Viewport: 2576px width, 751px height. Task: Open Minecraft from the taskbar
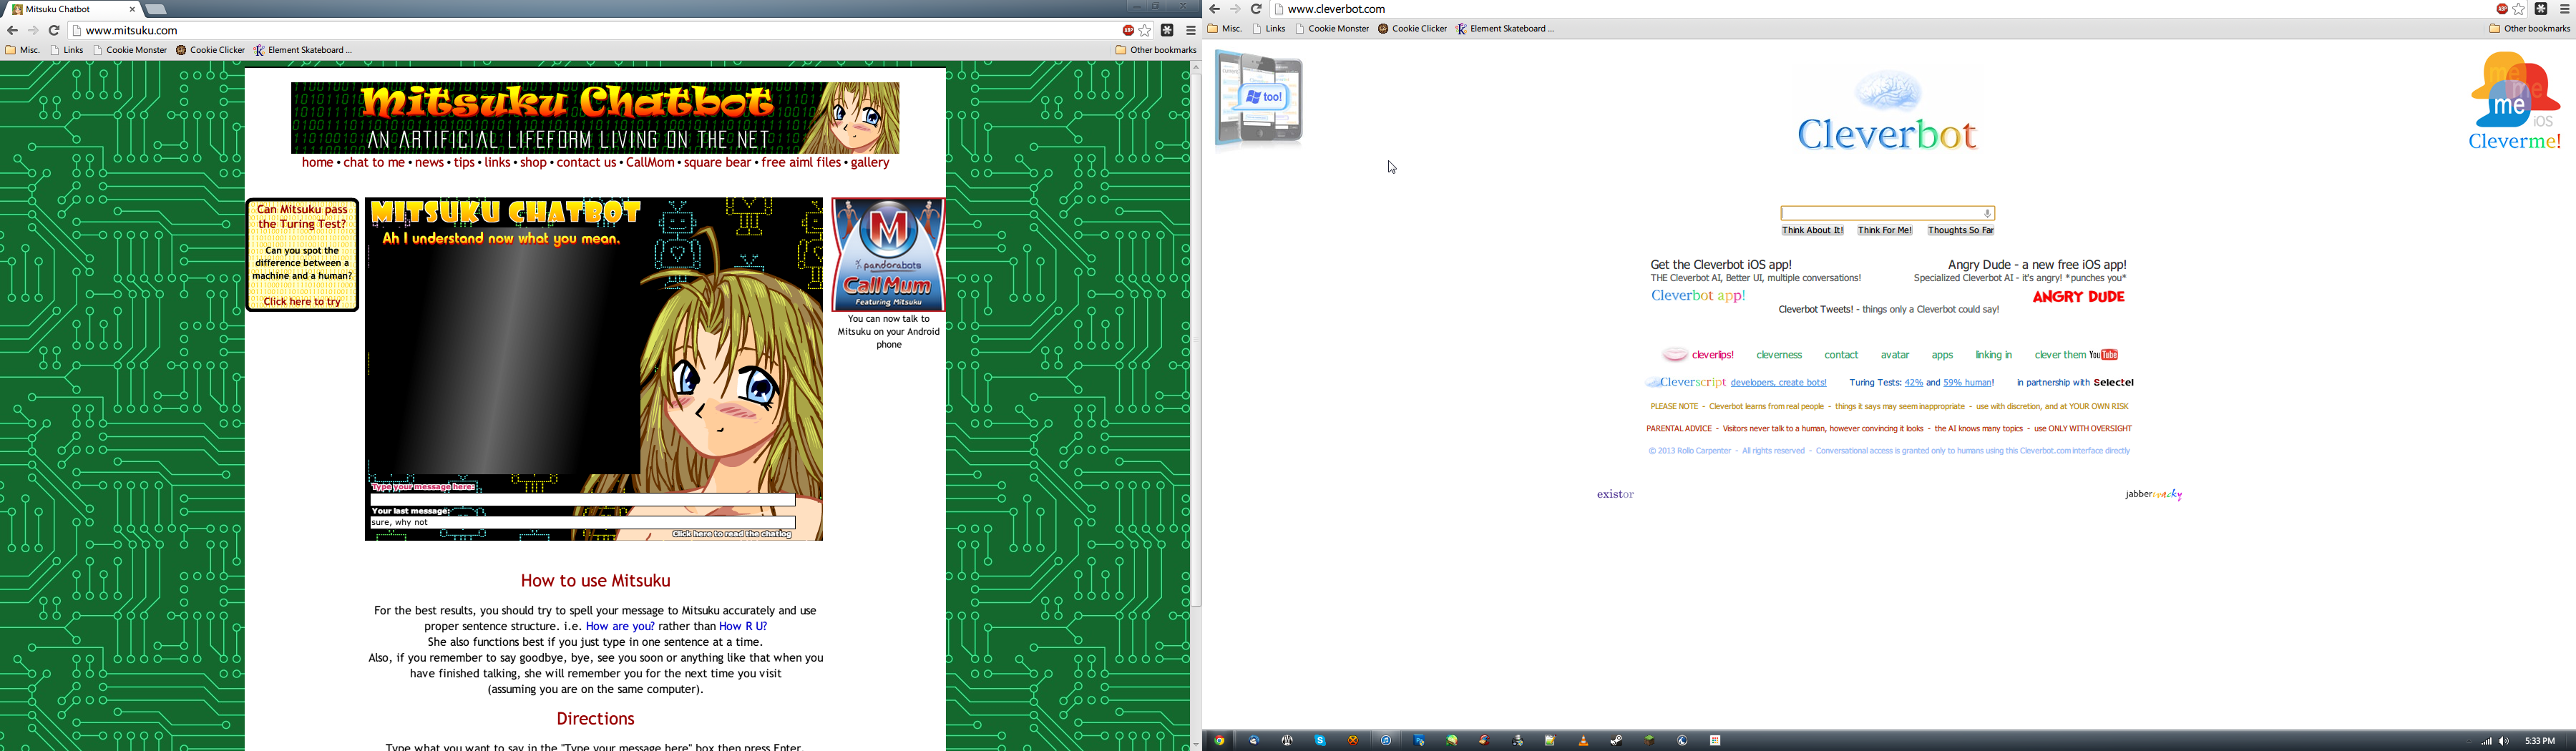pos(1649,741)
